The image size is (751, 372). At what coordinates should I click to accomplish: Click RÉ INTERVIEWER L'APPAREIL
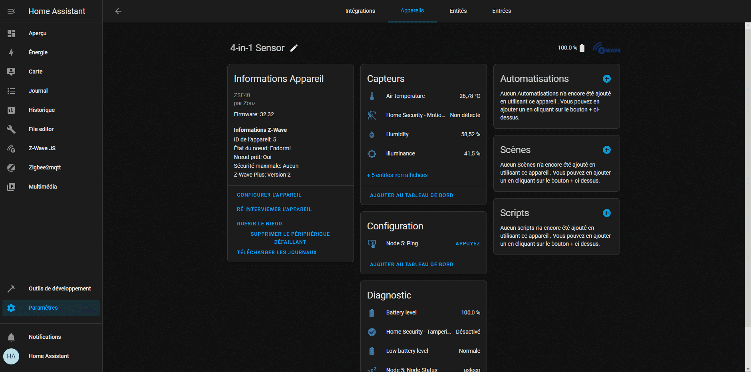pyautogui.click(x=274, y=209)
